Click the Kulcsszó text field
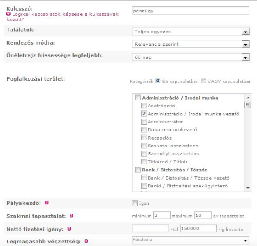 (190, 11)
